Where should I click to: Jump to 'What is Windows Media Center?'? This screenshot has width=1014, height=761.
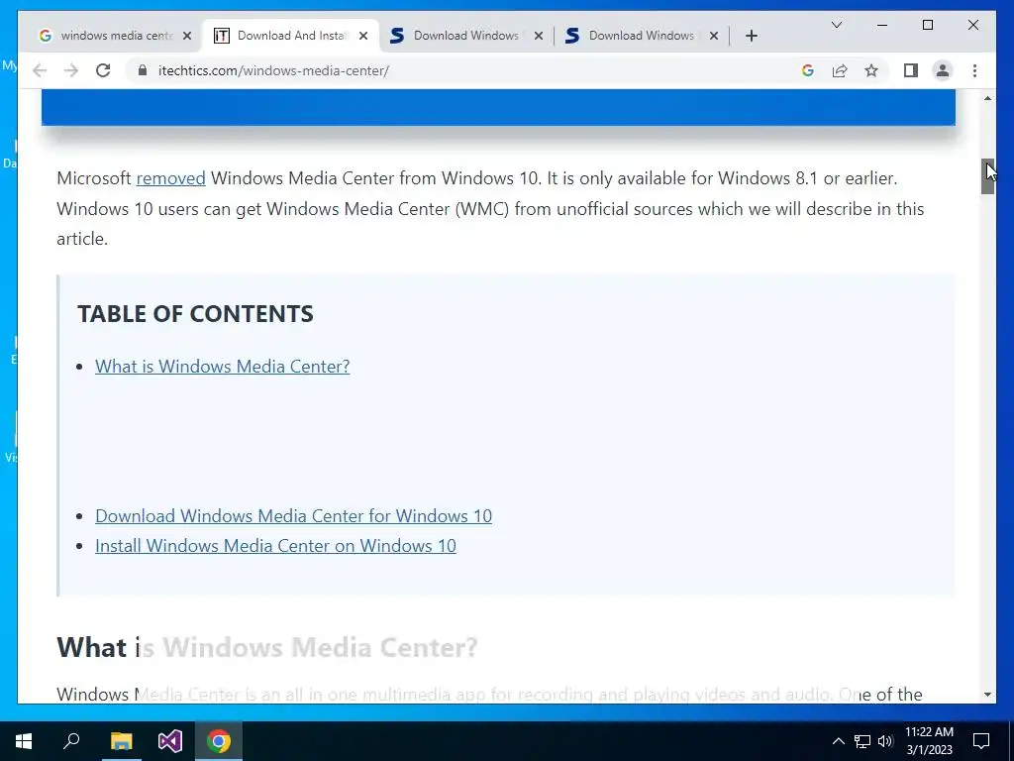(222, 367)
